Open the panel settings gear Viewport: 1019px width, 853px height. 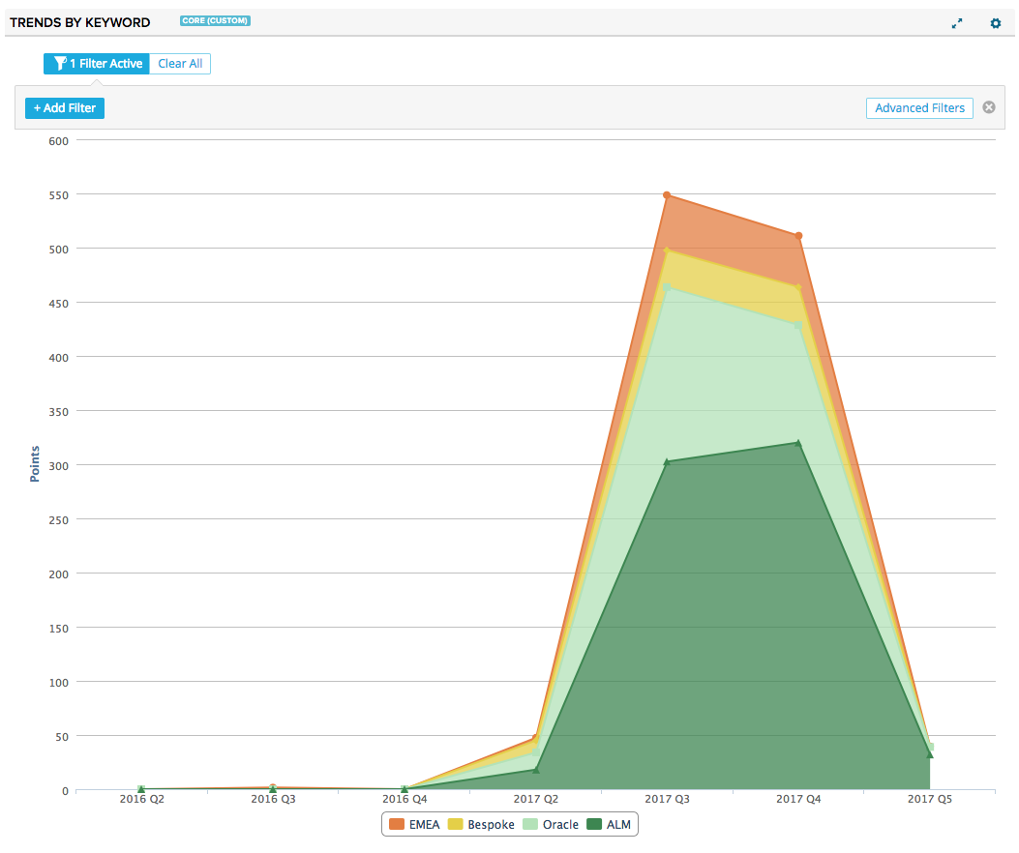pos(996,23)
